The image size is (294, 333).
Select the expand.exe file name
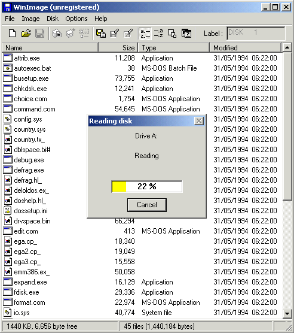[30, 282]
